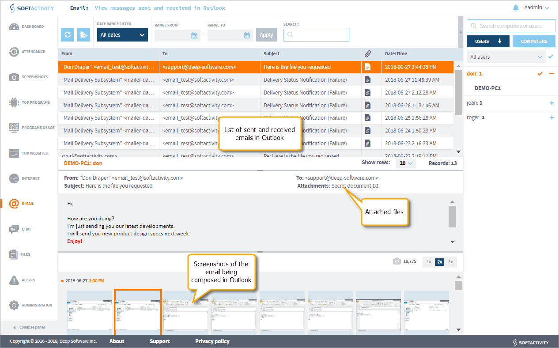Switch to the Computers tab

(x=533, y=41)
